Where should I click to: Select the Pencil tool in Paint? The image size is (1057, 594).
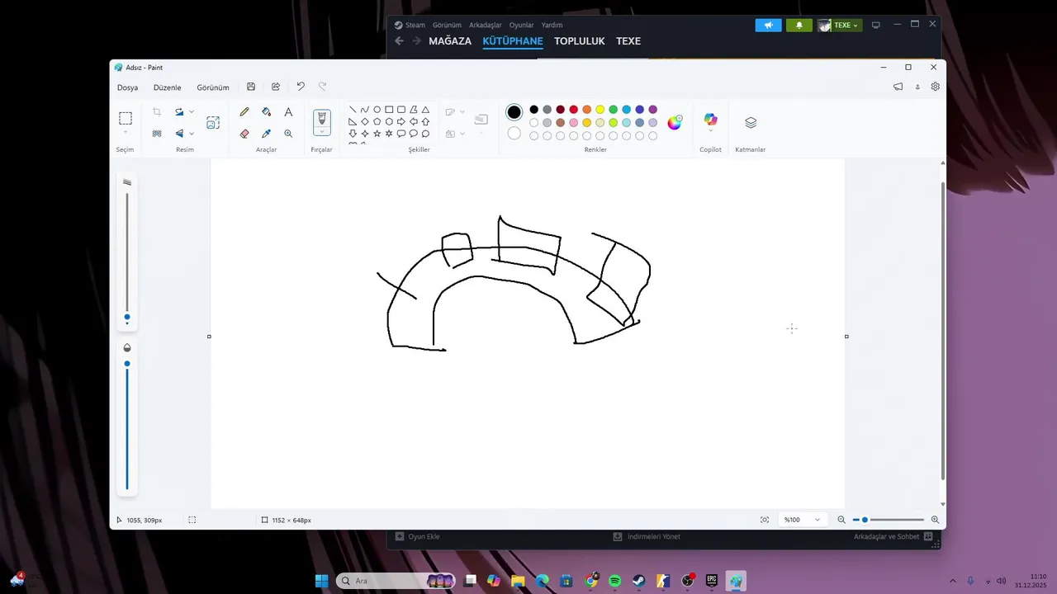[244, 112]
